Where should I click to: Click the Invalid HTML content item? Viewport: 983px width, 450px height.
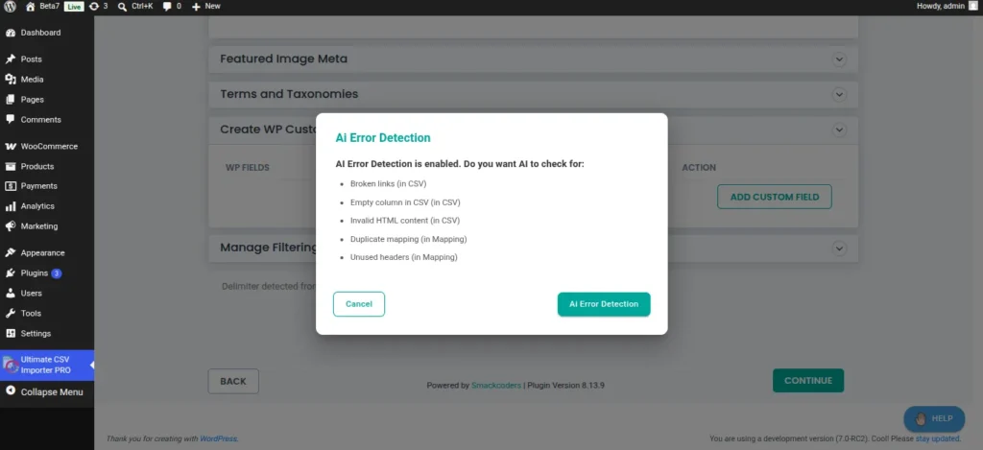[x=404, y=221]
